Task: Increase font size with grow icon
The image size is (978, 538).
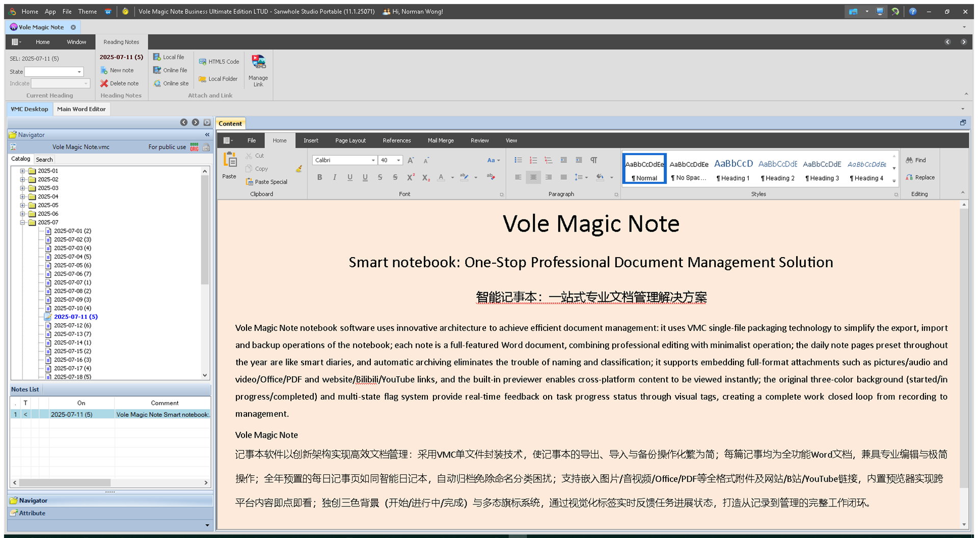Action: tap(411, 160)
